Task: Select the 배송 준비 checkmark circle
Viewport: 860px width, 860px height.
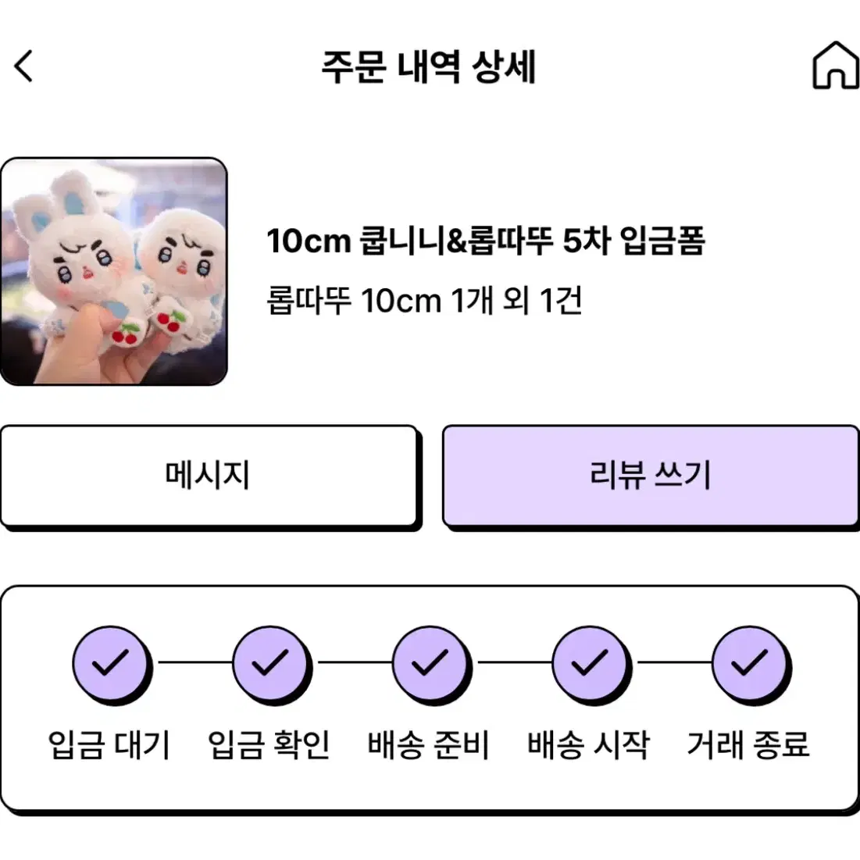Action: pos(430,663)
